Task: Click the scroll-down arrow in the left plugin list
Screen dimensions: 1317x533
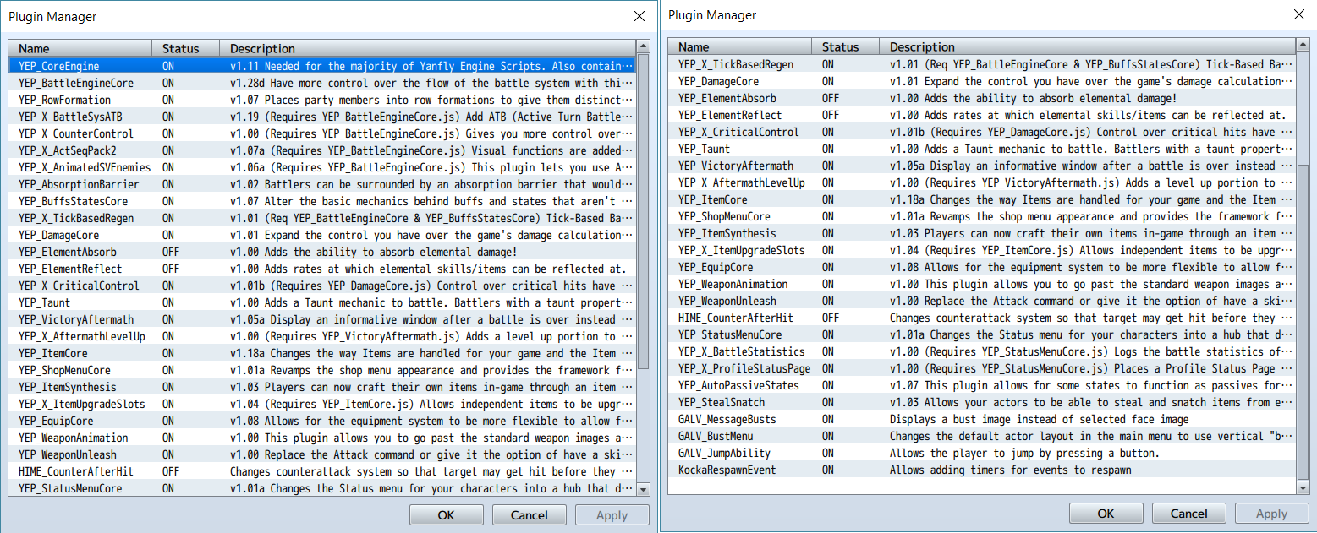Action: pos(643,489)
